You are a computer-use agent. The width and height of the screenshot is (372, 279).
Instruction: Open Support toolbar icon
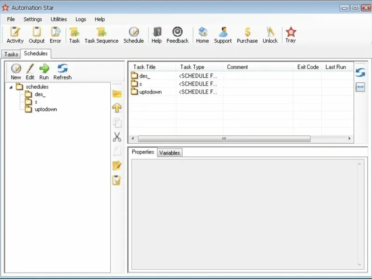[x=223, y=35]
